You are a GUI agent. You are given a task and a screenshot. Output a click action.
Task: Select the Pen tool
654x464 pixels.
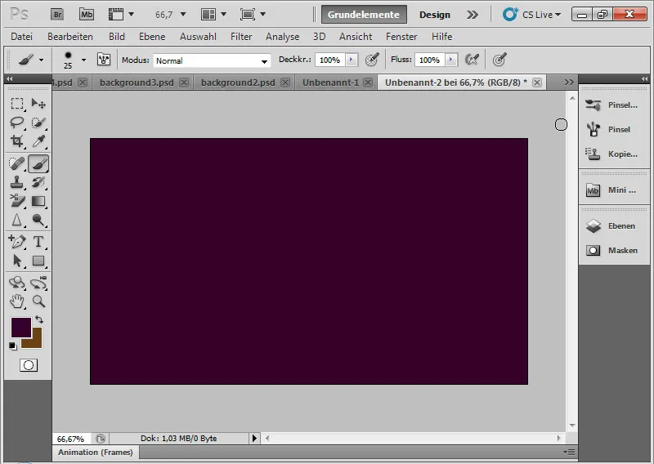tap(17, 242)
